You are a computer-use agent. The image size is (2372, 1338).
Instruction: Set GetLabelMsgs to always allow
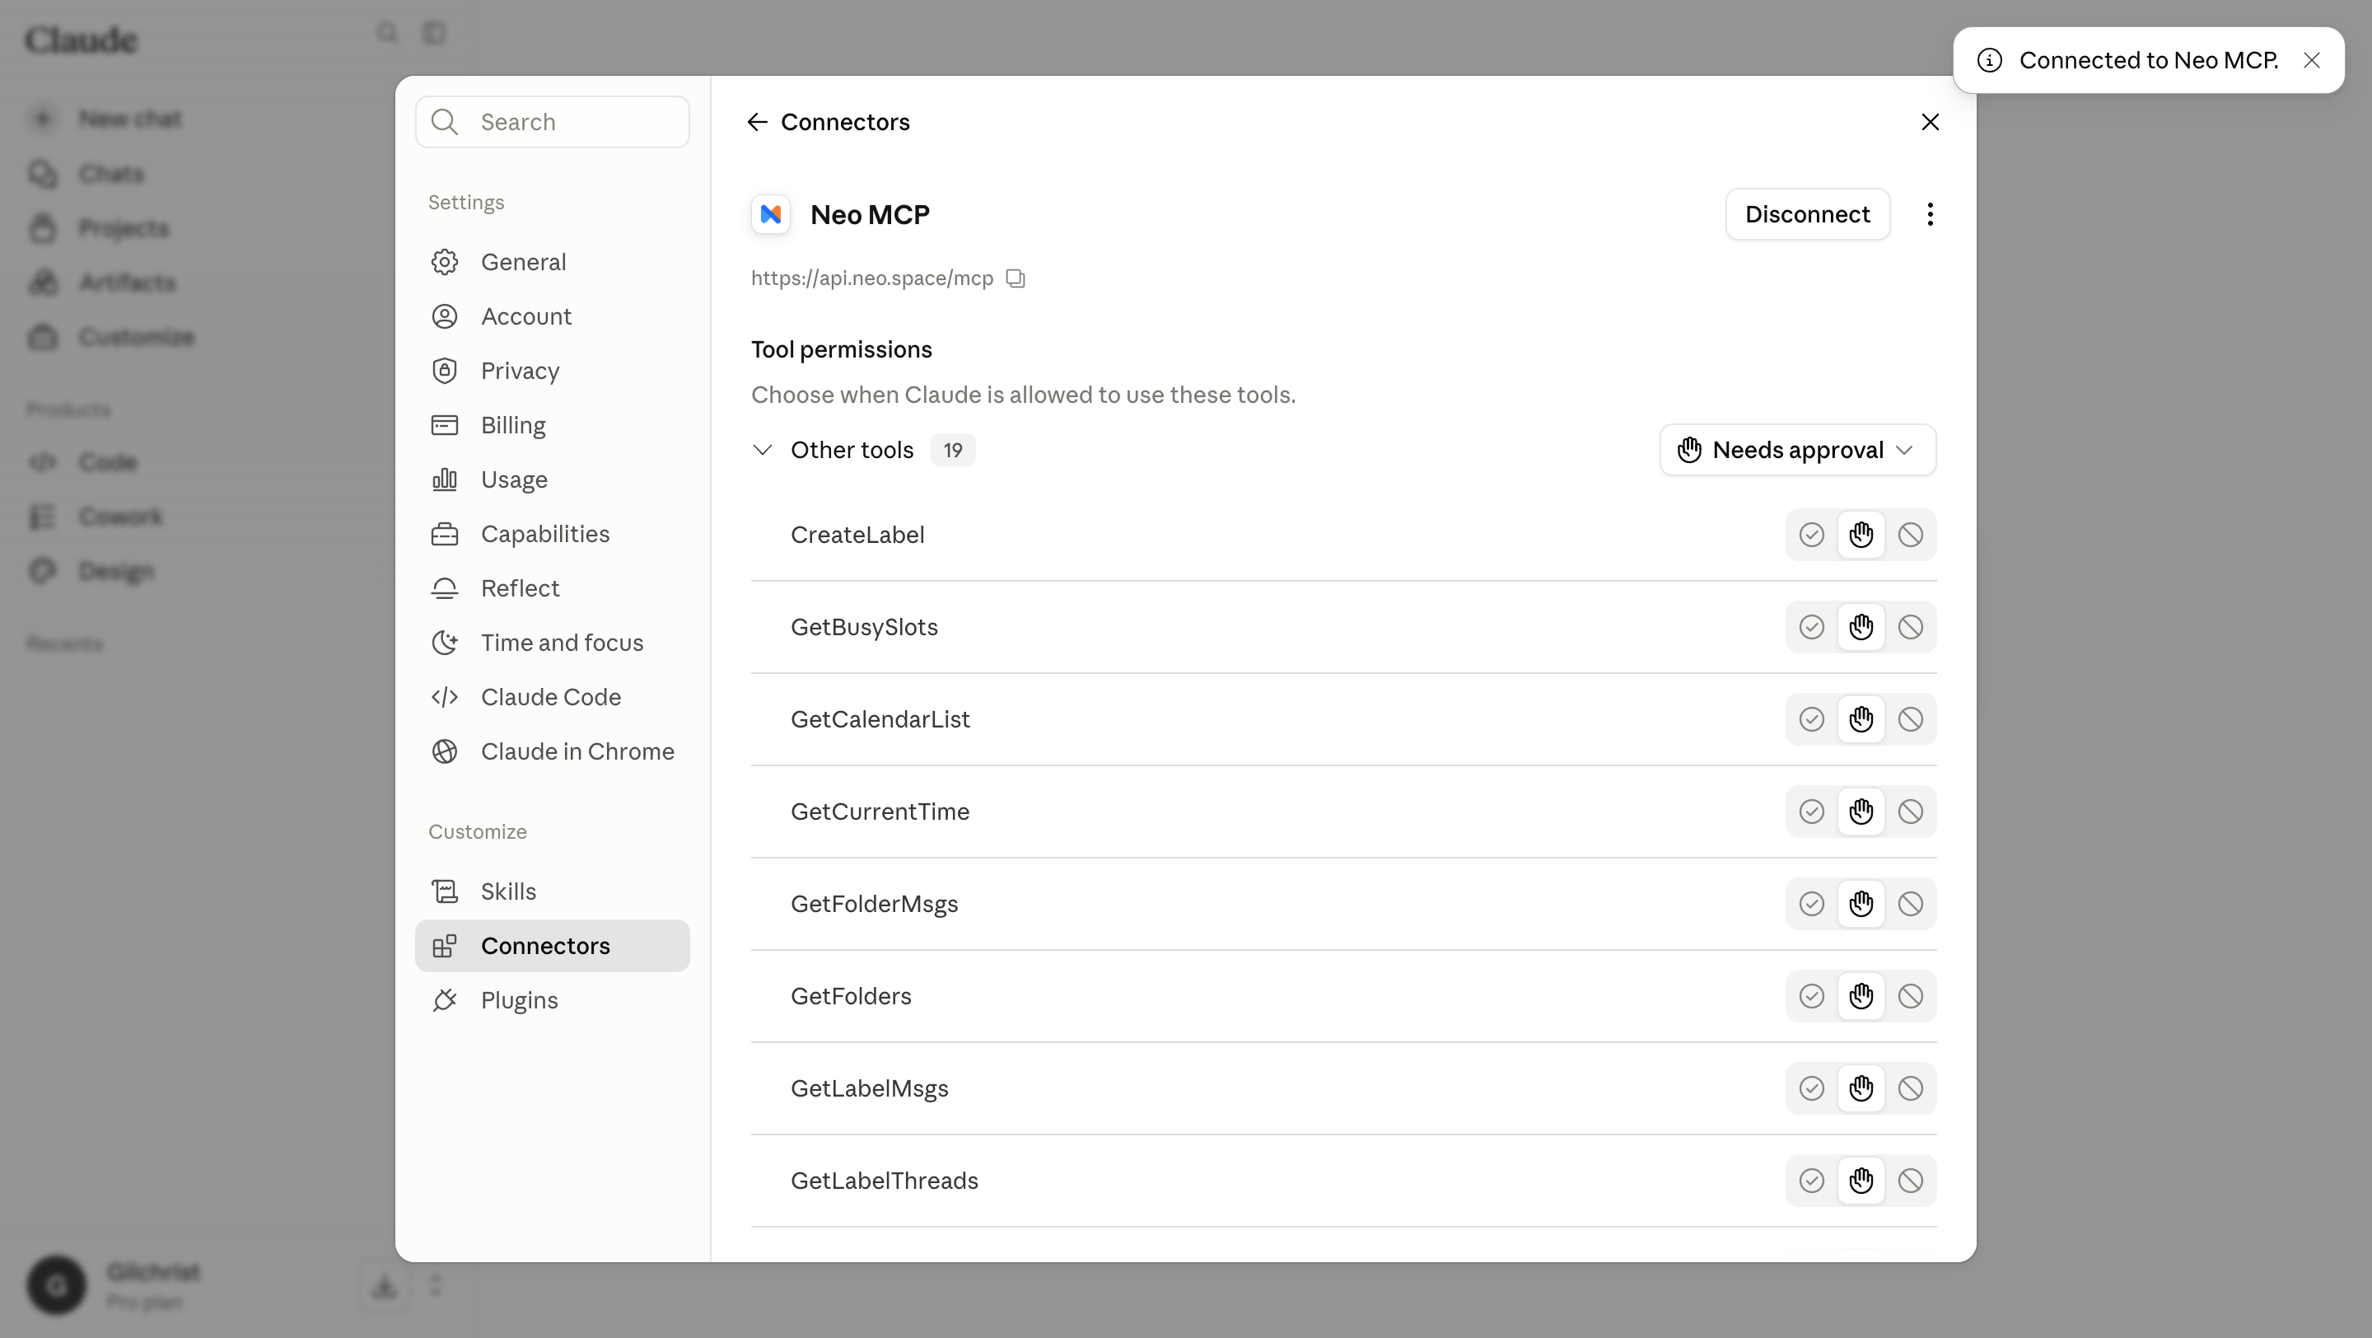coord(1811,1088)
